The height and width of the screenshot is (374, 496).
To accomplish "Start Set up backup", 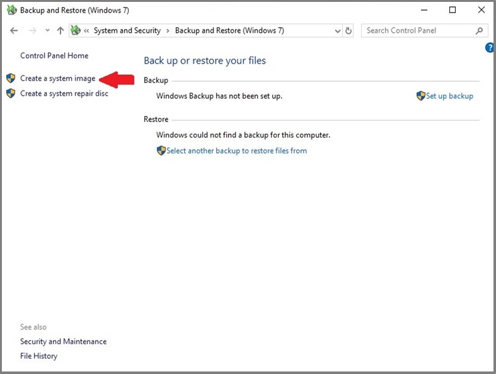I will click(449, 96).
